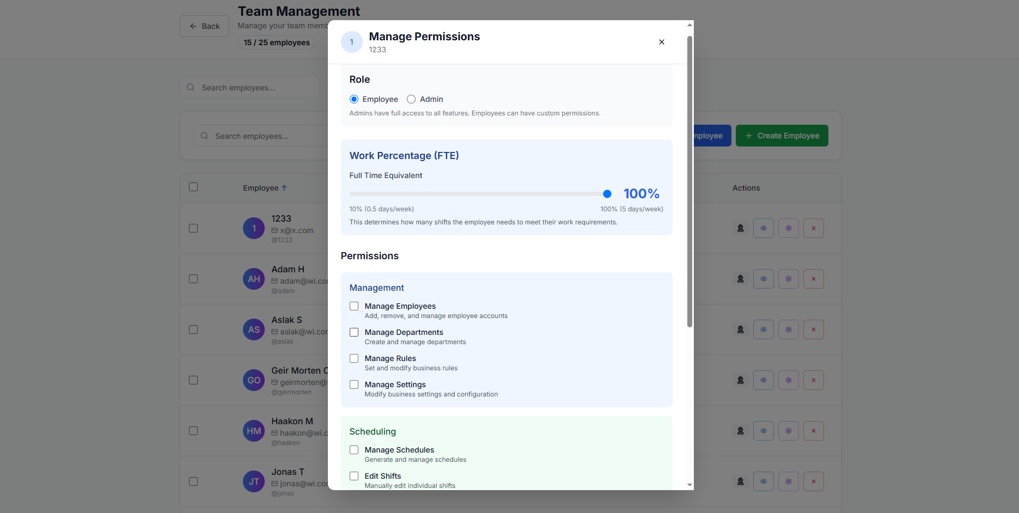The width and height of the screenshot is (1019, 513).
Task: Tick the Manage Schedules checkbox
Action: (354, 450)
